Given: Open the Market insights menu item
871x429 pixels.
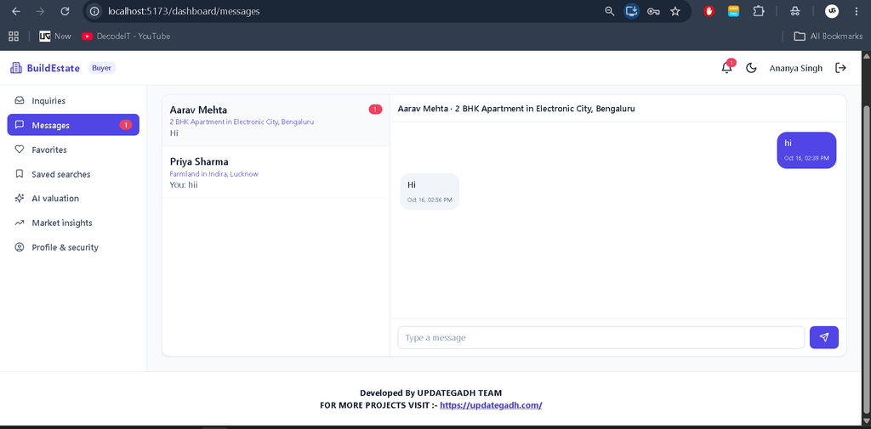Looking at the screenshot, I should click(x=73, y=223).
